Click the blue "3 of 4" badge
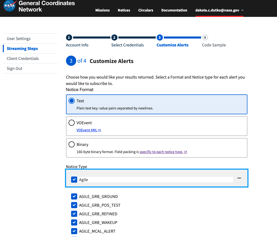 coord(71,61)
